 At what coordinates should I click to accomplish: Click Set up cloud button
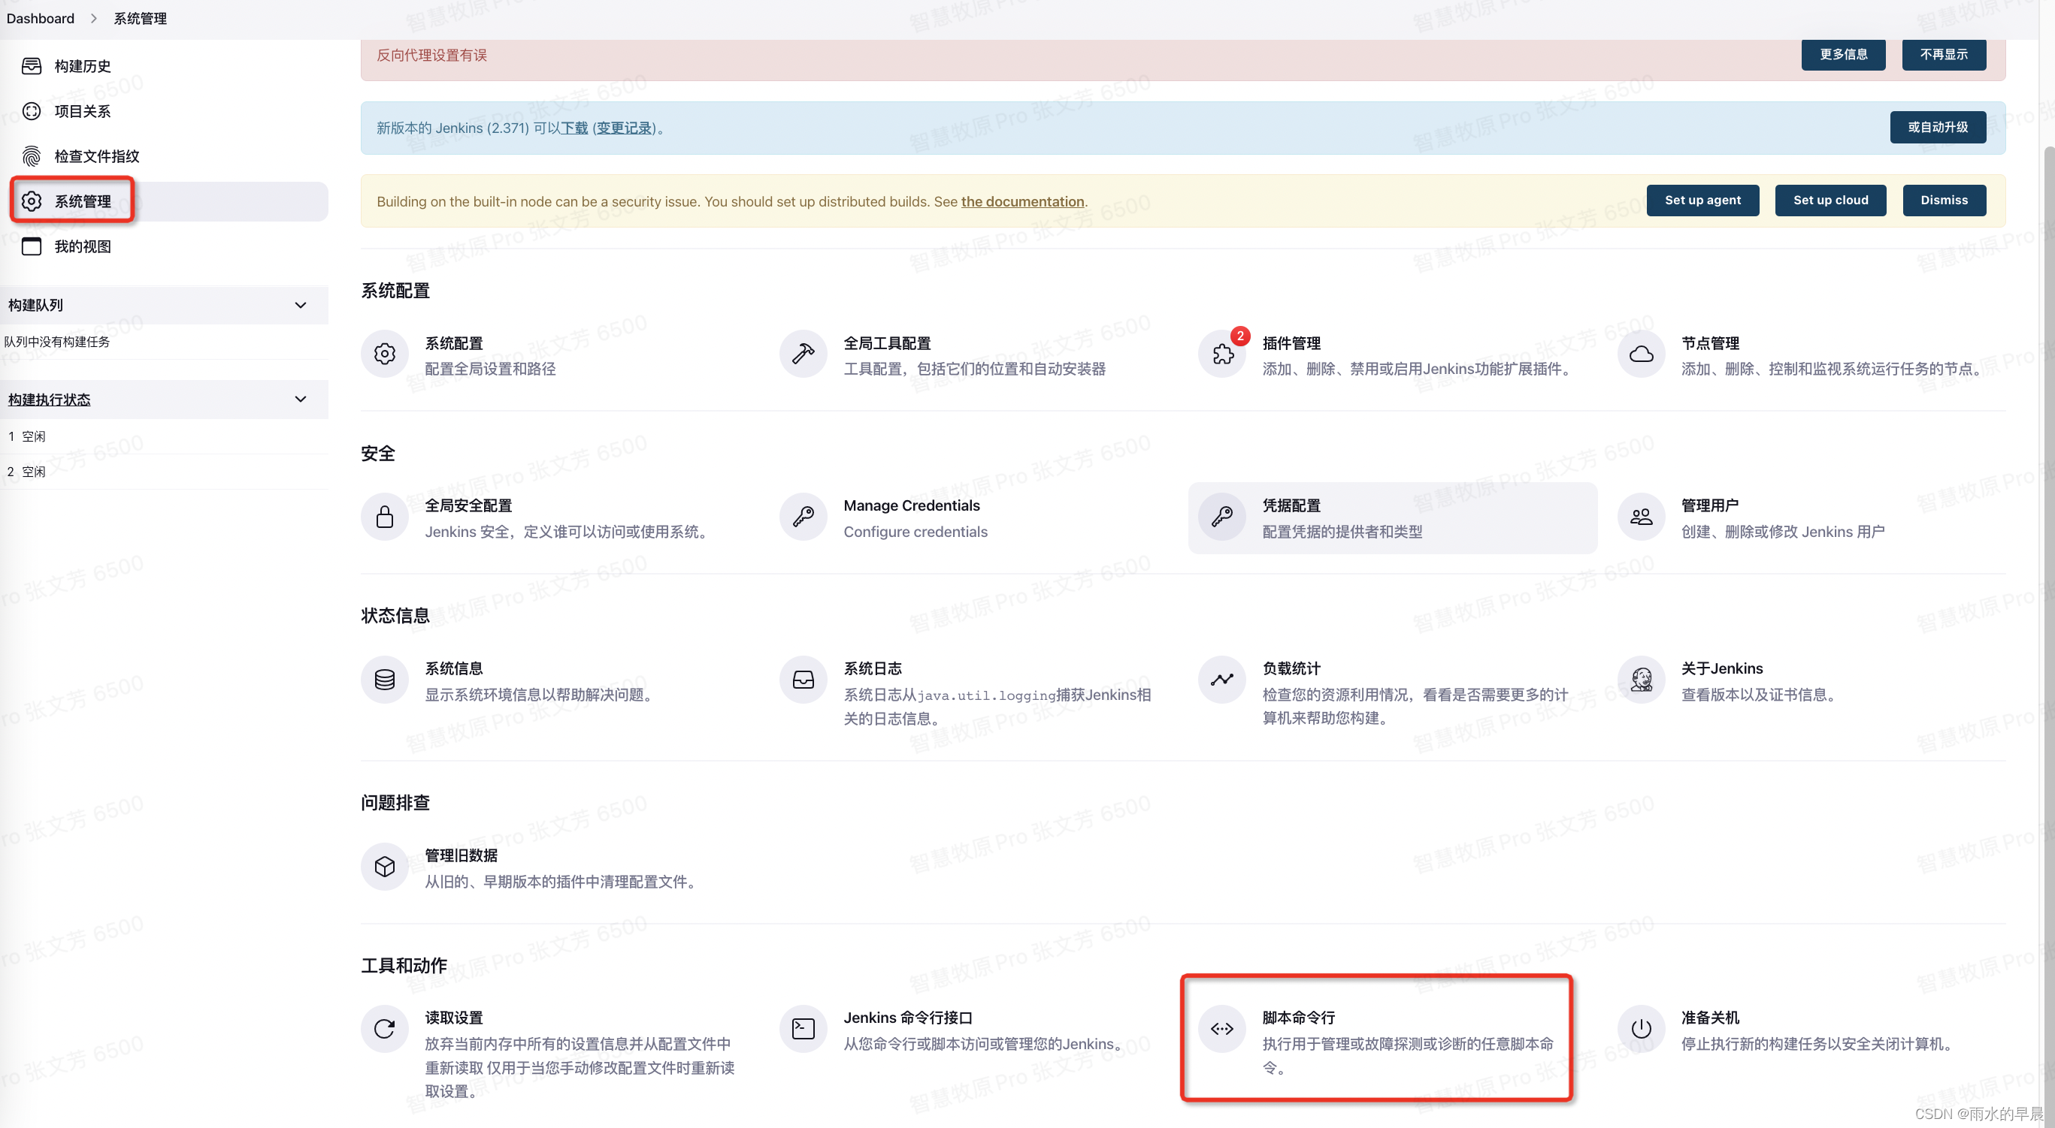1830,200
